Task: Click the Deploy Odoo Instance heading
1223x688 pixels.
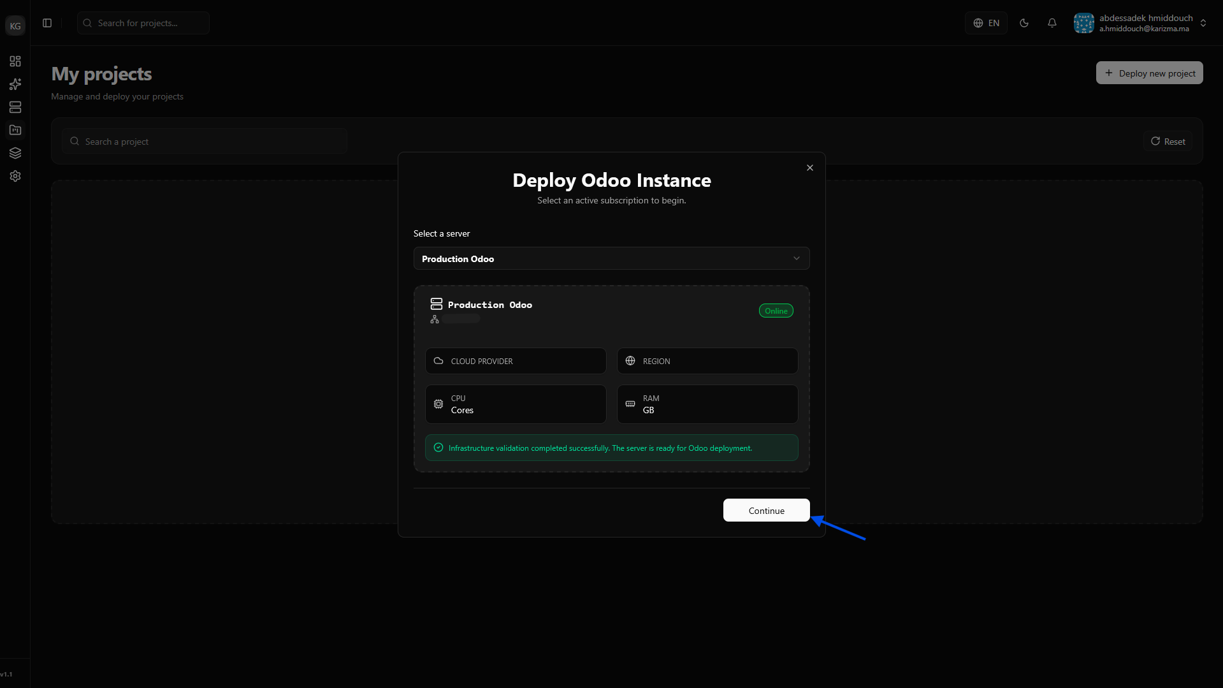Action: 612,180
